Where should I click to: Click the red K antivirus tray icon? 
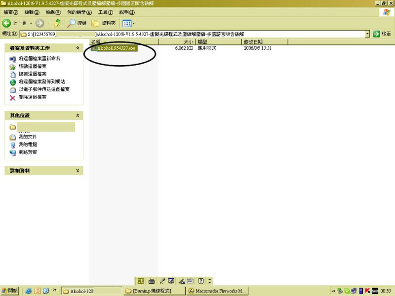367,291
